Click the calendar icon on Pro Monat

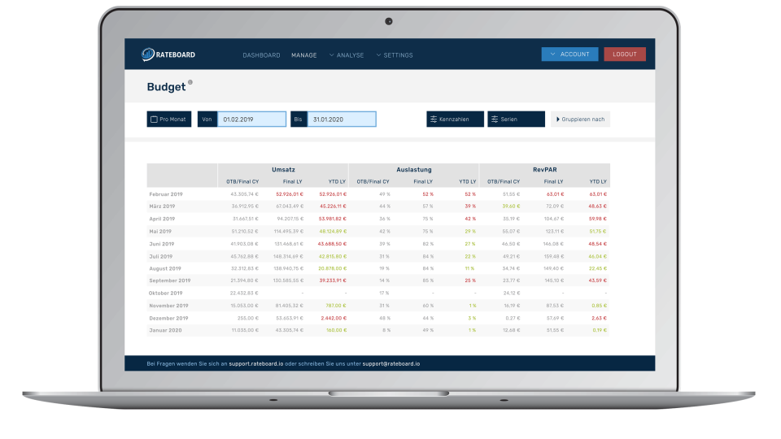(x=154, y=120)
